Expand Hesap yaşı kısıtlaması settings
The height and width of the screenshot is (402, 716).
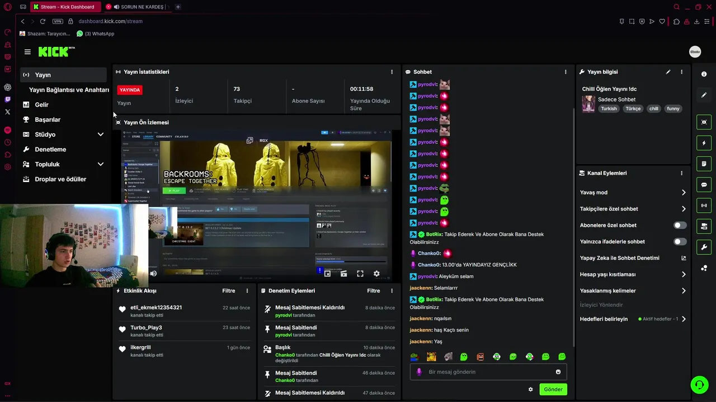pos(684,274)
